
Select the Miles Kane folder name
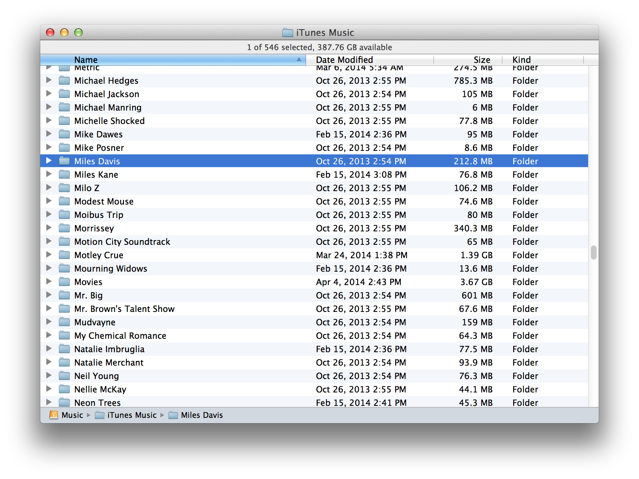coord(96,175)
